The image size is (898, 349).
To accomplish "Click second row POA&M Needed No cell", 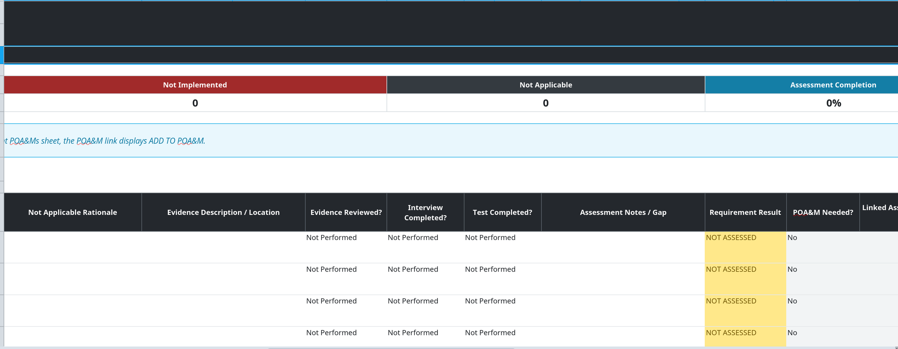I will pyautogui.click(x=823, y=279).
